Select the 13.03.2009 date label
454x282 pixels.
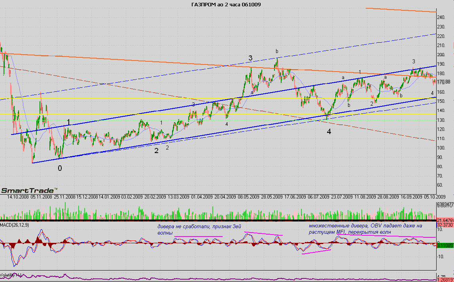pos(178,197)
